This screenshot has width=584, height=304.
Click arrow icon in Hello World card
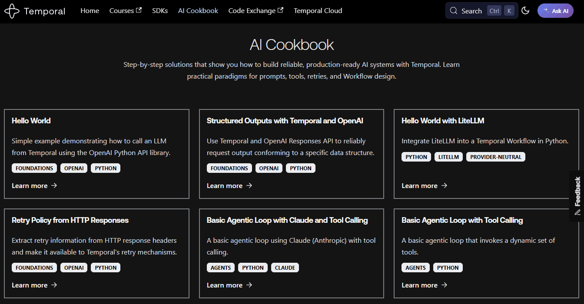pos(54,185)
